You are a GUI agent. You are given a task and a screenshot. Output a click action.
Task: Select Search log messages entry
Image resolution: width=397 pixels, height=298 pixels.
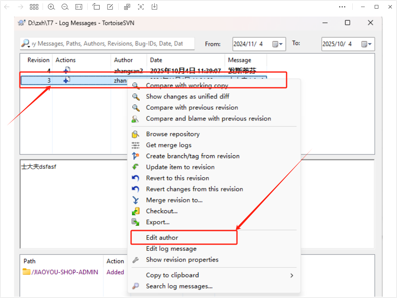click(x=179, y=286)
